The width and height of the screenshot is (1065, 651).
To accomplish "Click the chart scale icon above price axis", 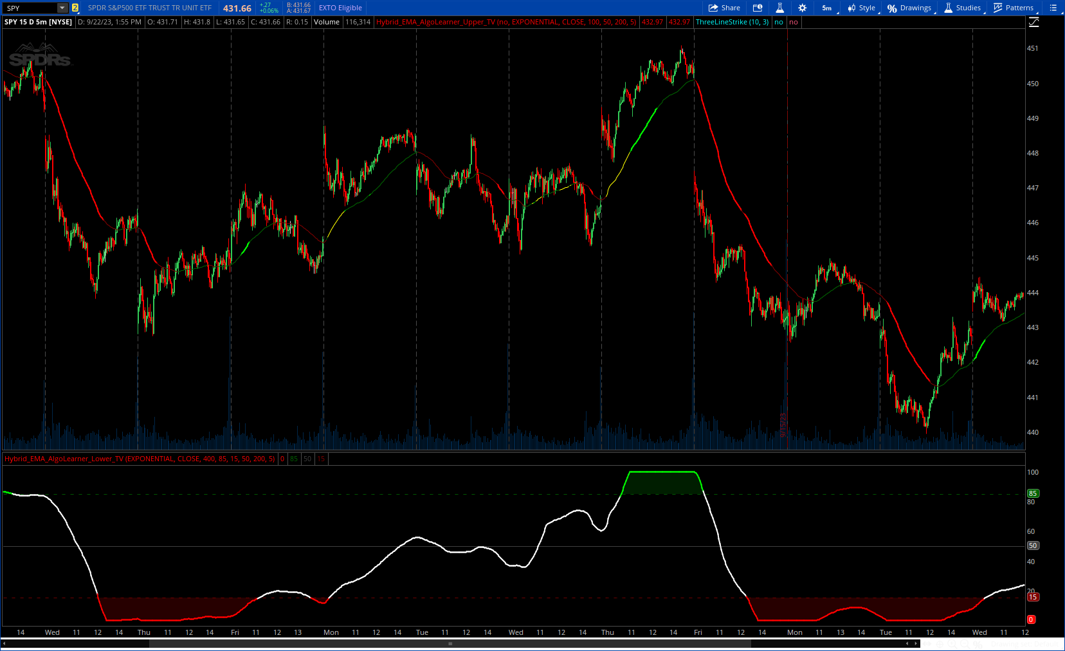I will [1034, 22].
